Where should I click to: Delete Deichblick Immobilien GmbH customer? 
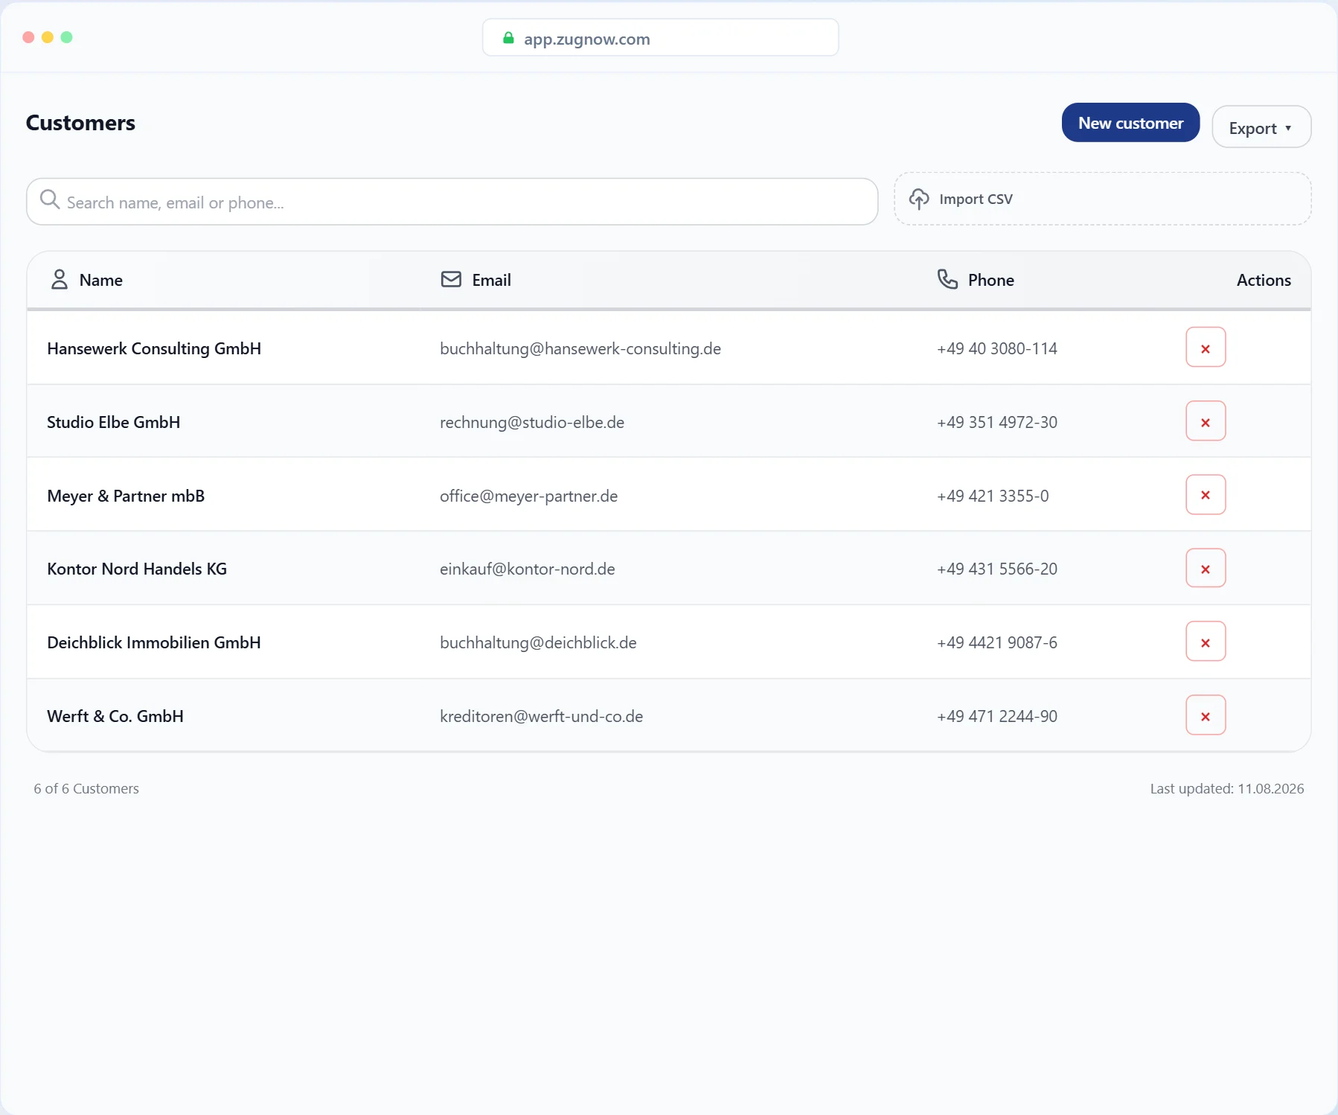tap(1206, 642)
